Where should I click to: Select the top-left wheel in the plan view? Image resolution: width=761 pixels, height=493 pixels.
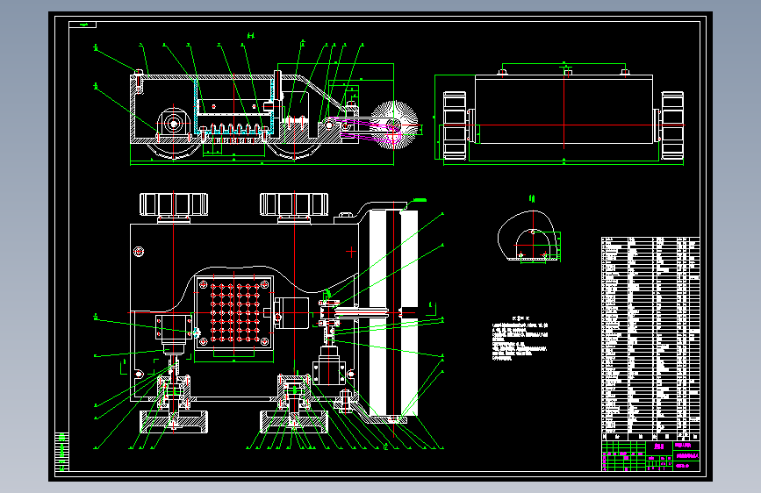174,204
